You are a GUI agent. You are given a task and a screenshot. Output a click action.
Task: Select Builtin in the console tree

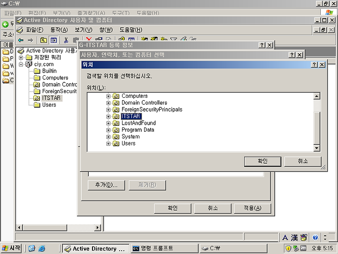tap(49, 71)
